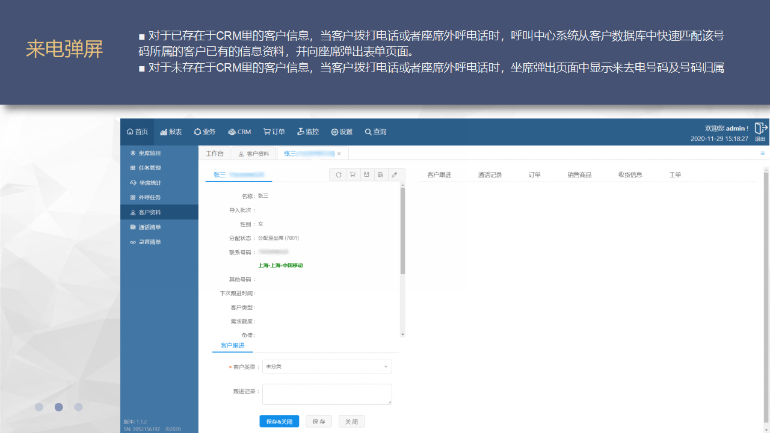Switch to the 客户资料 page tab
Viewport: 770px width, 433px height.
click(254, 153)
